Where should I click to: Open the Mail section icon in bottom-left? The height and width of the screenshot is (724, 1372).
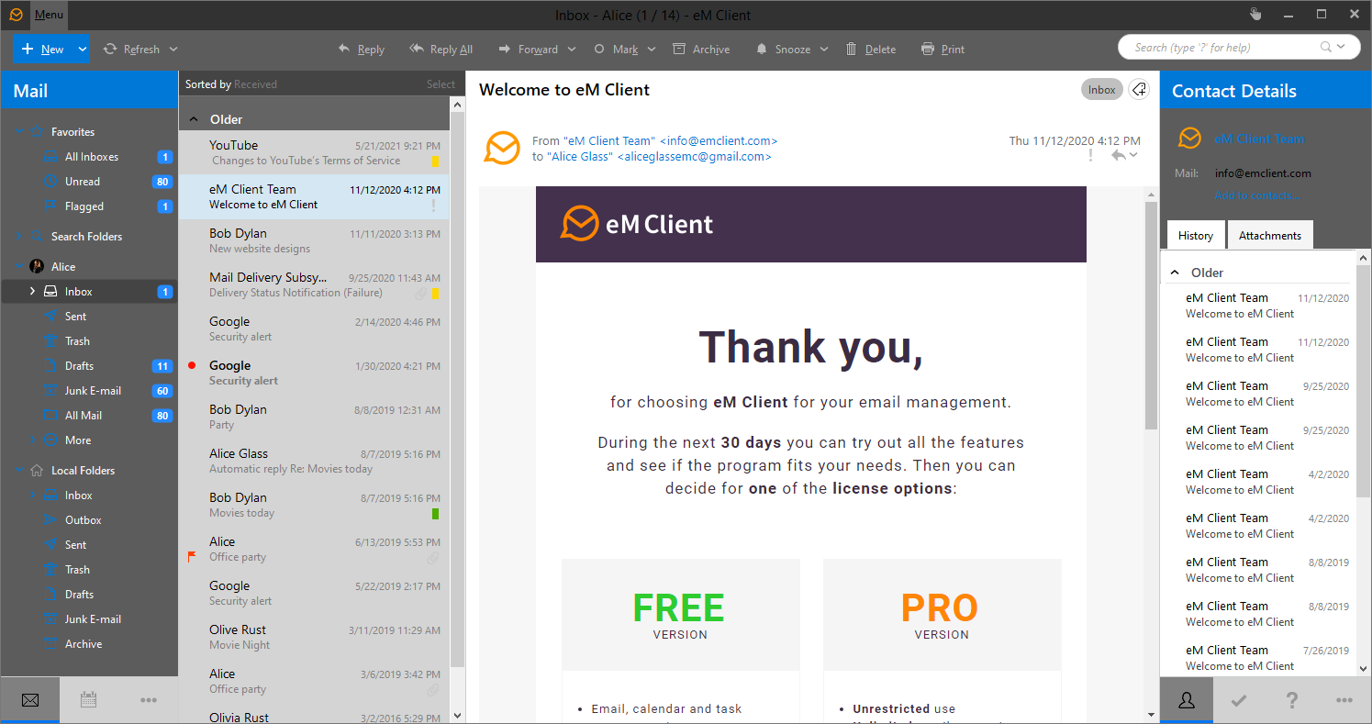[x=30, y=699]
